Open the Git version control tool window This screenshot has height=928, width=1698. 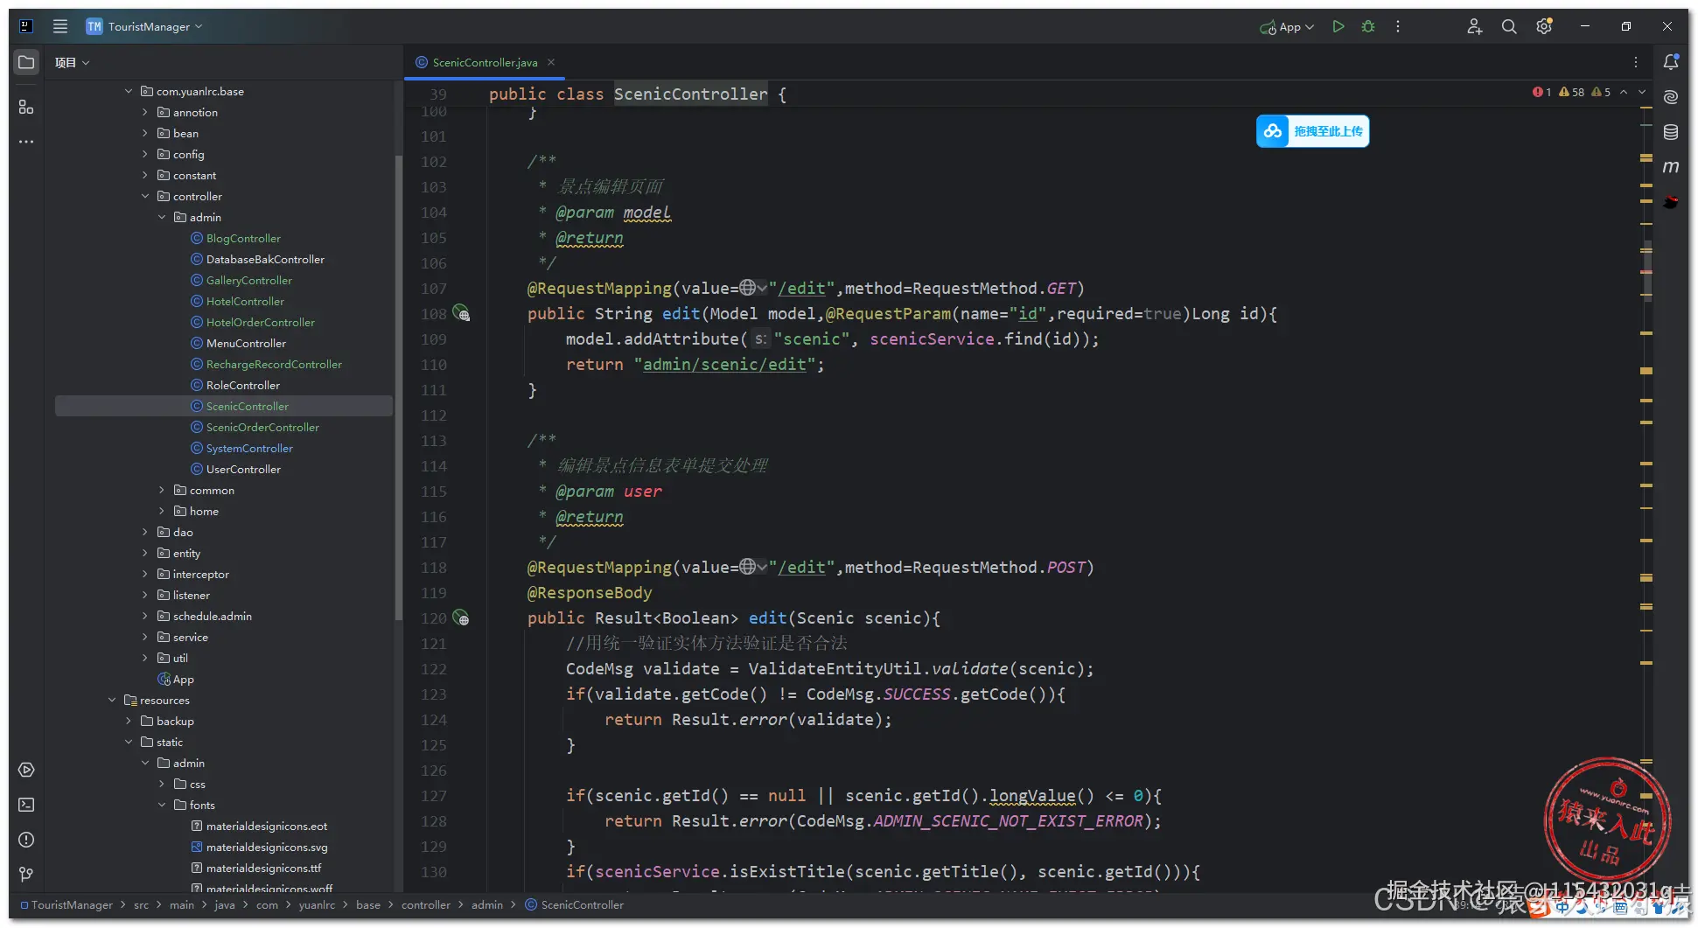tap(26, 875)
